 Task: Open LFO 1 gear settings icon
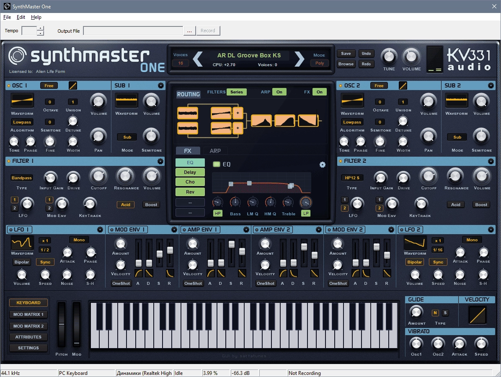click(x=100, y=230)
